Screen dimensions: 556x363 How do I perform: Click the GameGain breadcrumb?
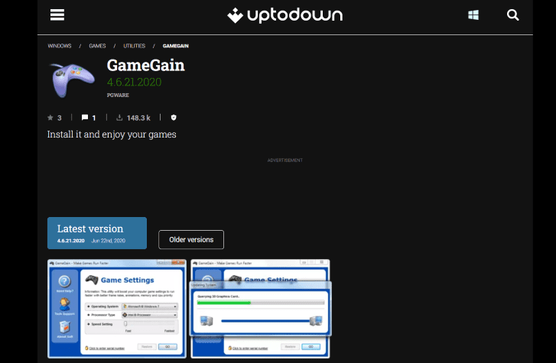coord(176,46)
